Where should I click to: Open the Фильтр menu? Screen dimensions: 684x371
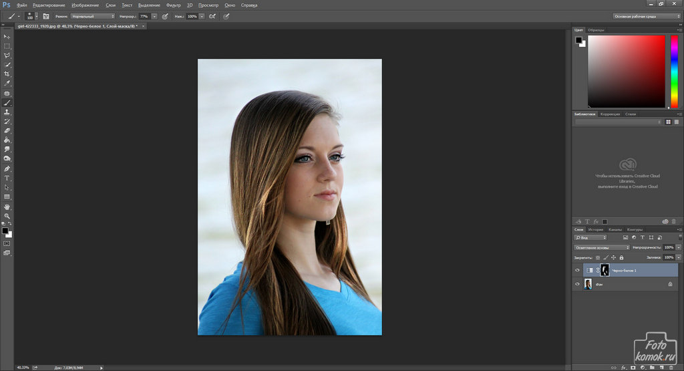[x=173, y=5]
